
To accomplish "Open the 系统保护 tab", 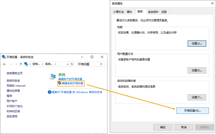I will coord(153,12).
